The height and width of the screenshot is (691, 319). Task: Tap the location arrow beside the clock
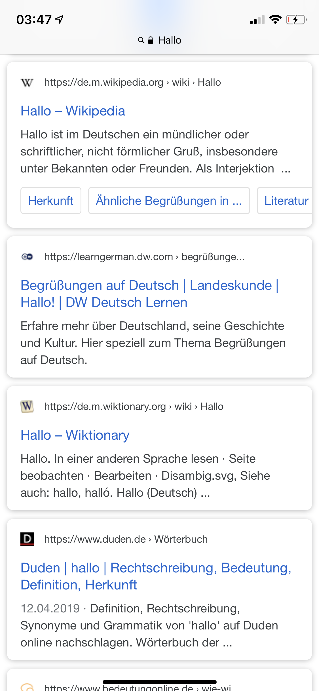[59, 20]
